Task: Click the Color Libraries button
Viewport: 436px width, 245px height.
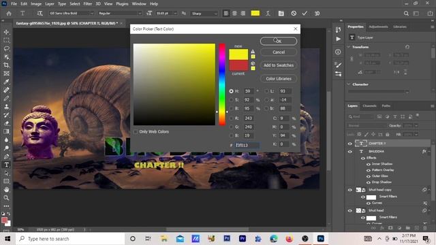Action: (279, 79)
